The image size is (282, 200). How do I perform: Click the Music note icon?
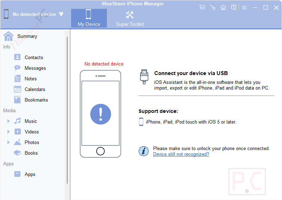[17, 121]
